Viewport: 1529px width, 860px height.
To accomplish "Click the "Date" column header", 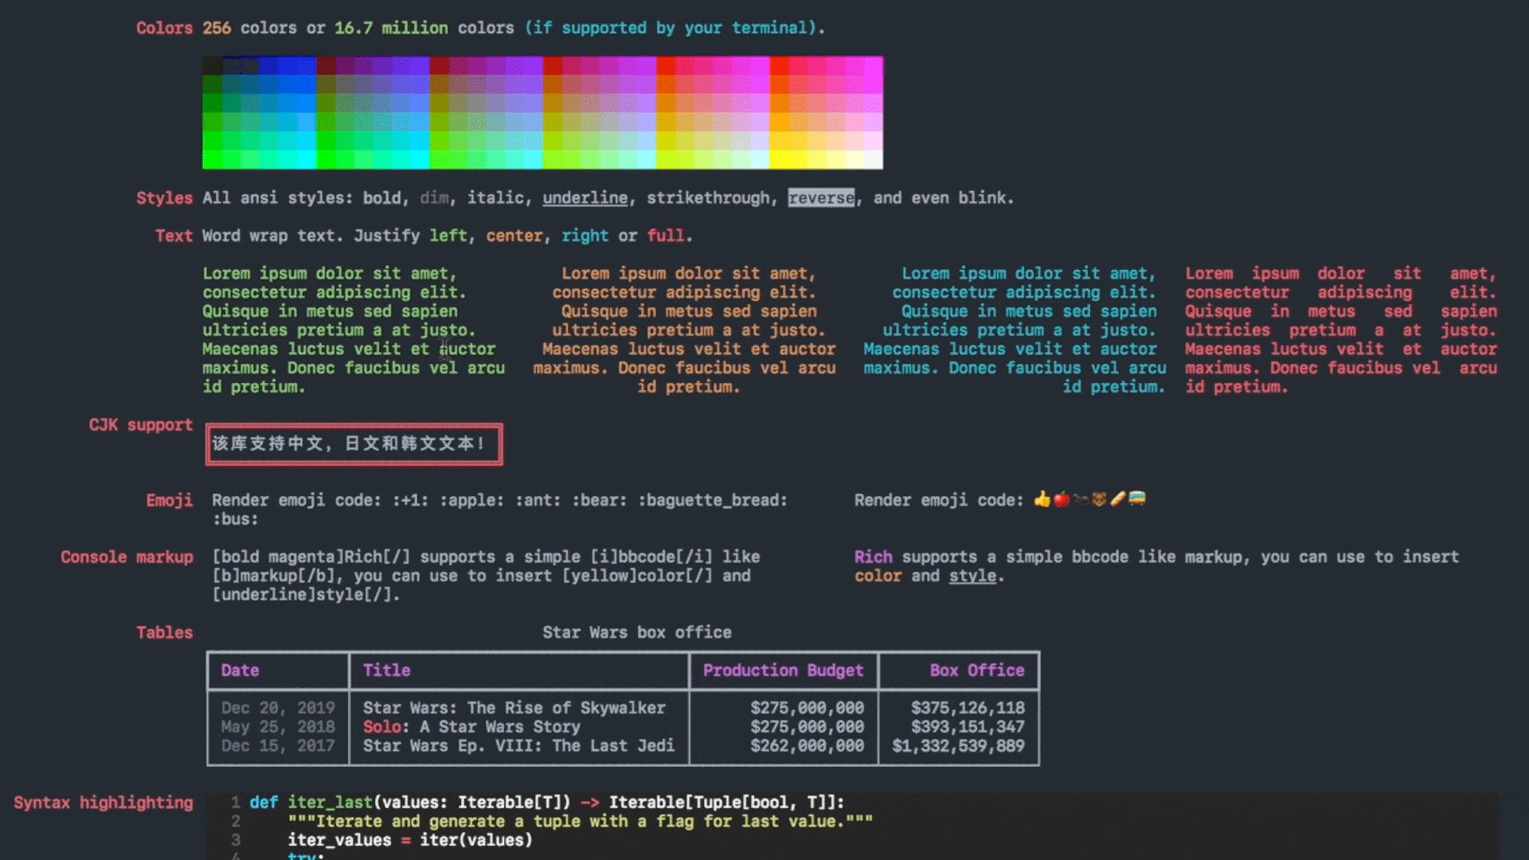I will coord(240,670).
